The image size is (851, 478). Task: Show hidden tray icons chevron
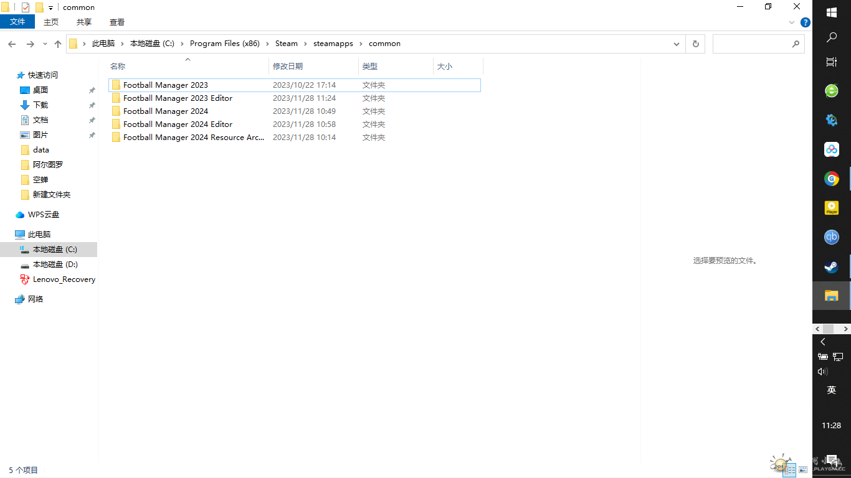(823, 342)
